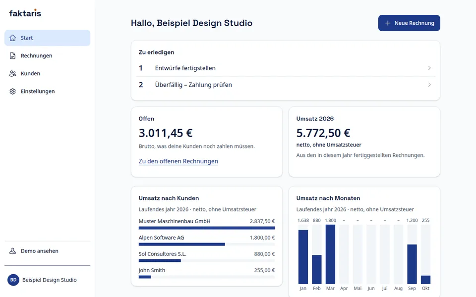476x297 pixels.
Task: Click the Muster Maschinenbau GmbH customer name
Action: [175, 221]
